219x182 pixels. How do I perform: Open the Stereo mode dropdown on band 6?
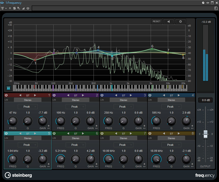pyautogui.click(x=75, y=138)
